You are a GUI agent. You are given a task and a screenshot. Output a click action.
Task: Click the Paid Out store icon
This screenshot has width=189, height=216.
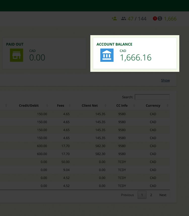17,55
